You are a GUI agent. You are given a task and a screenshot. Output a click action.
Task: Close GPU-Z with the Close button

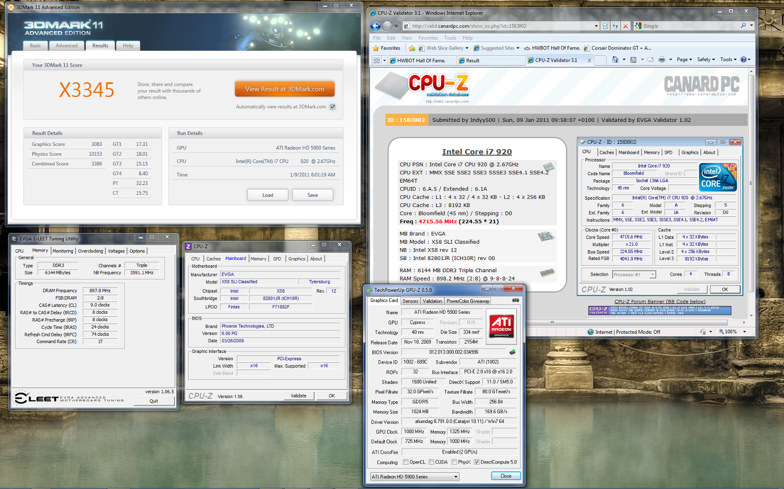(506, 476)
